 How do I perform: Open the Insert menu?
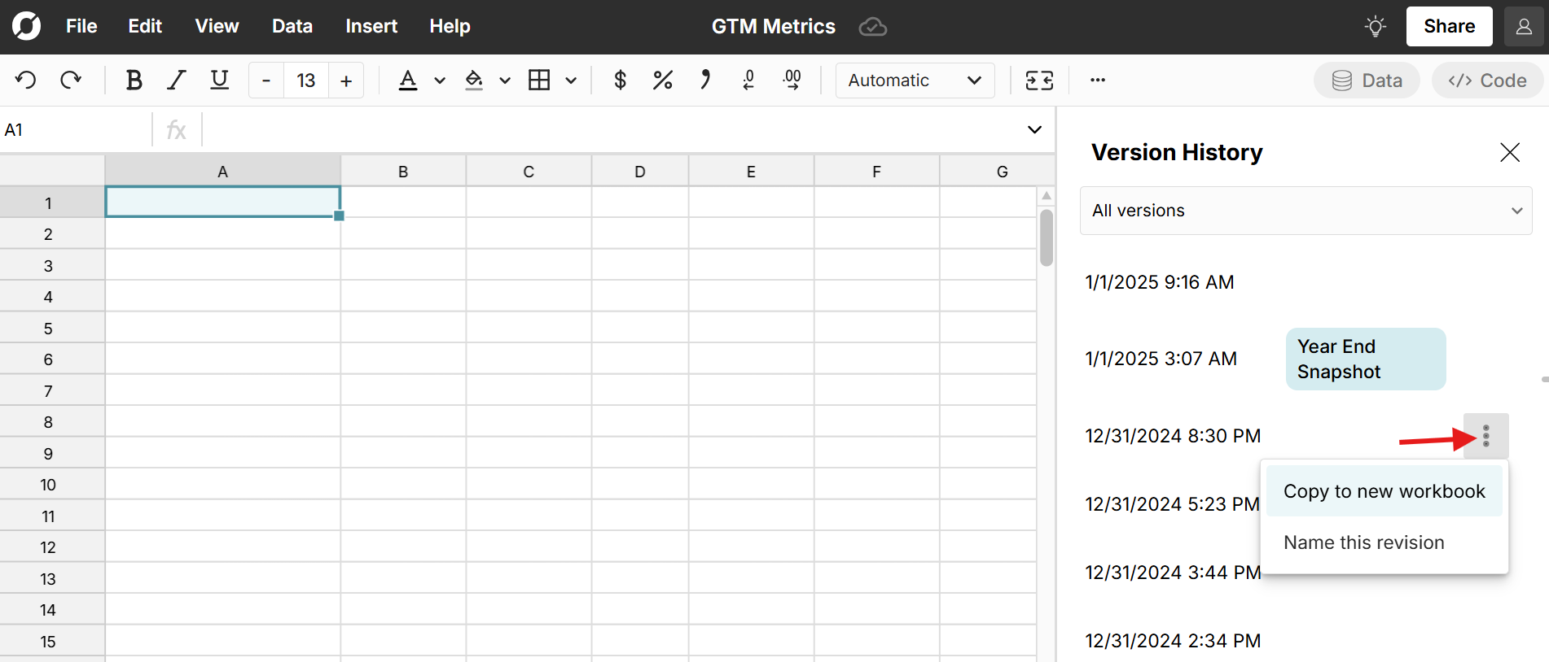click(x=371, y=26)
